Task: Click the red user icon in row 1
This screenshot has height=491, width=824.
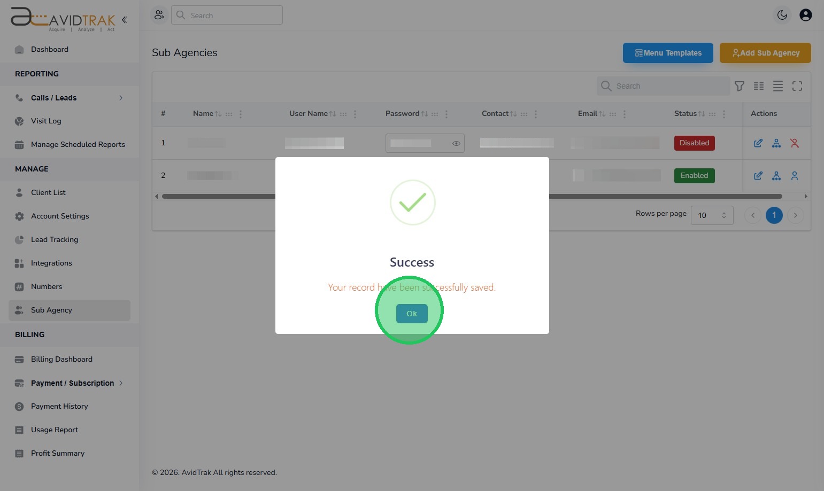Action: pyautogui.click(x=795, y=143)
